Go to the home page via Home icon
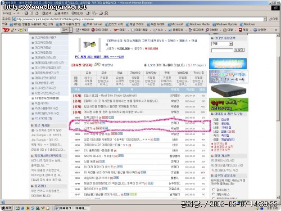 pyautogui.click(x=37, y=14)
